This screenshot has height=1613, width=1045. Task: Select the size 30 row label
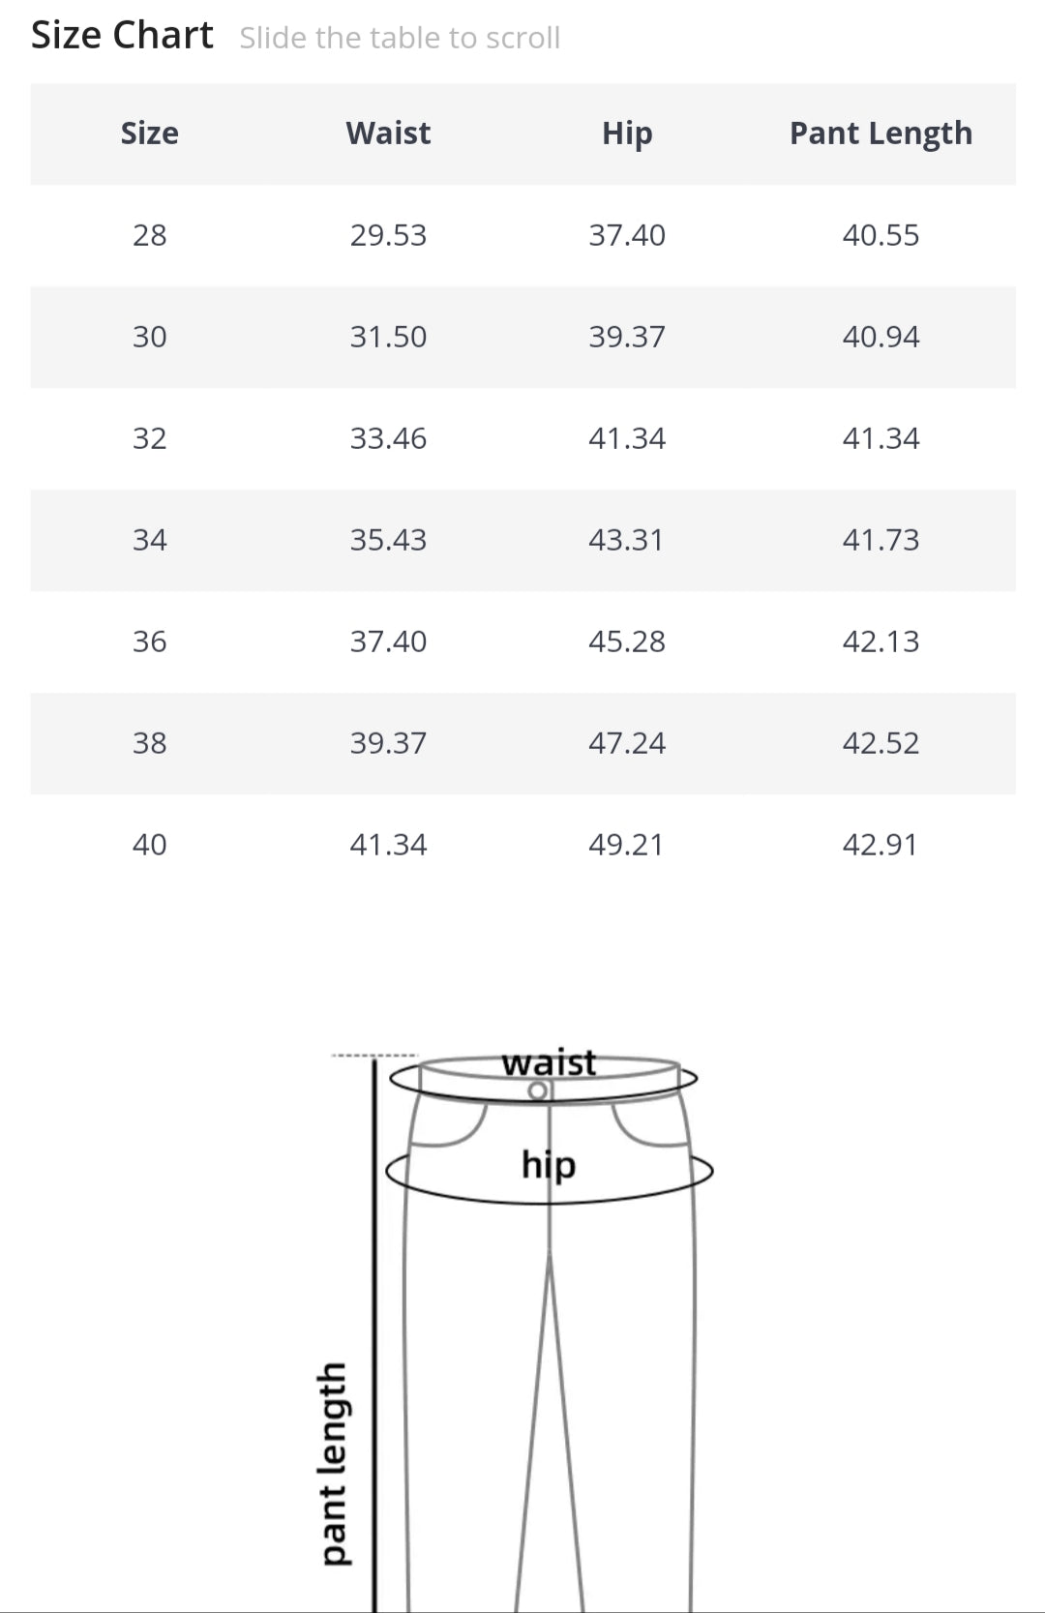[x=149, y=337]
